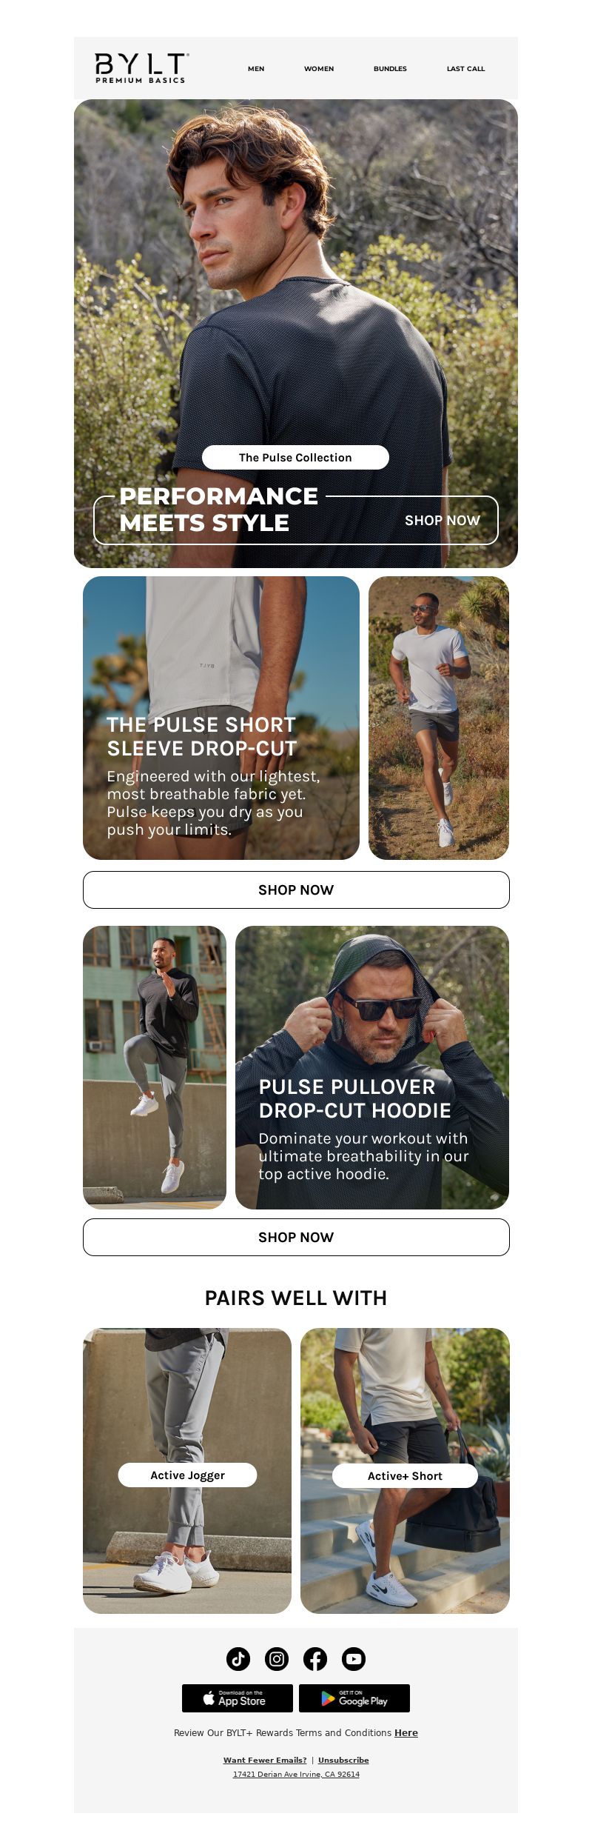Click Shop Now below Pulse Pullover Hoodie
Screen dimensions: 592x1842
click(296, 1237)
